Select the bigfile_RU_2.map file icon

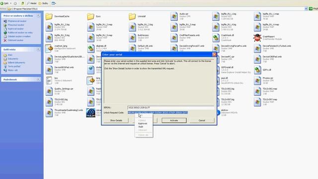[90, 27]
